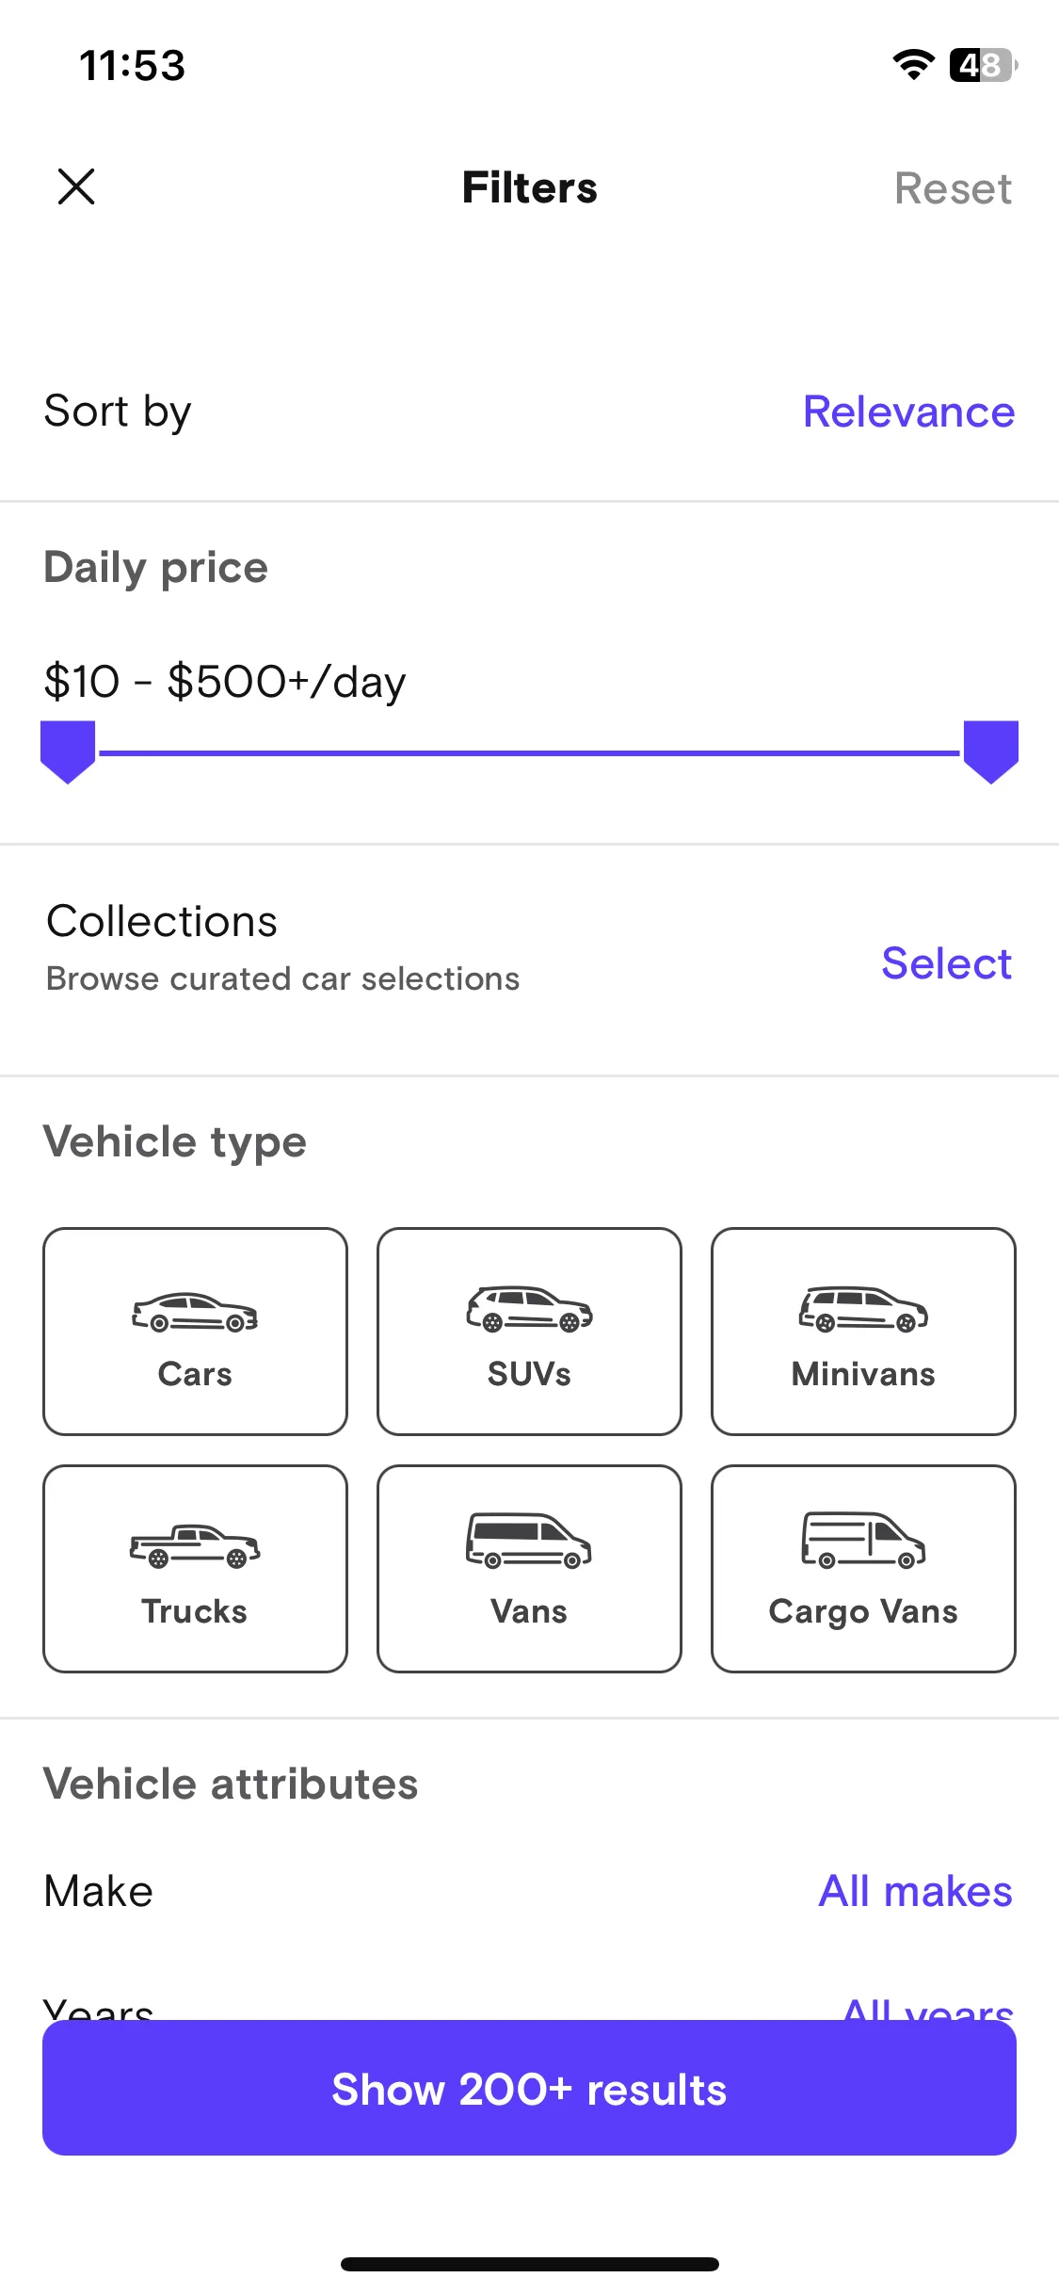1059x2294 pixels.
Task: Open Collections via the Select link
Action: [946, 963]
